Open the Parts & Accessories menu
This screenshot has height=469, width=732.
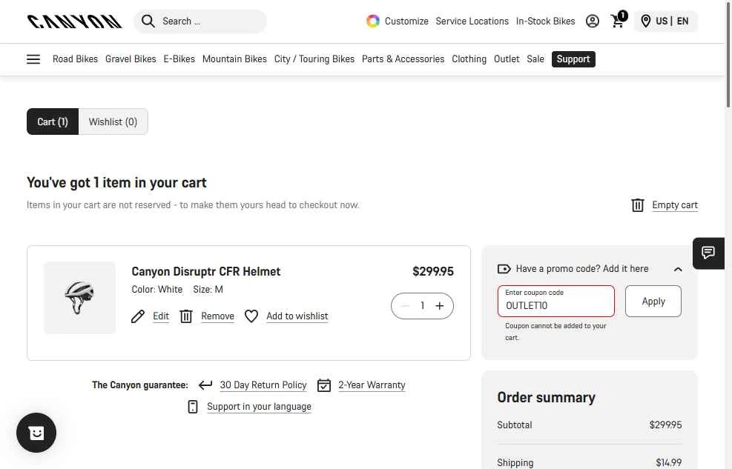click(403, 59)
